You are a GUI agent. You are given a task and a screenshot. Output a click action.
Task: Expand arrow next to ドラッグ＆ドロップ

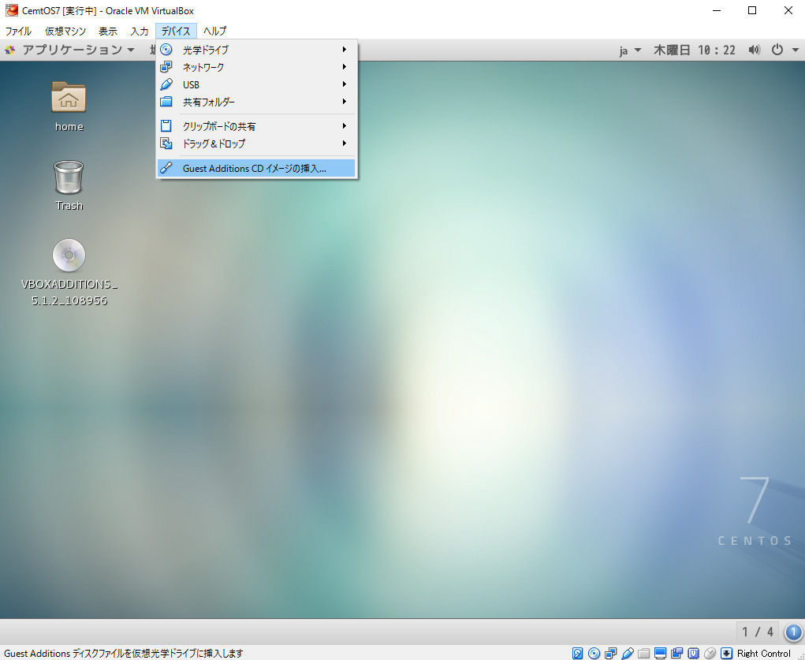(345, 144)
